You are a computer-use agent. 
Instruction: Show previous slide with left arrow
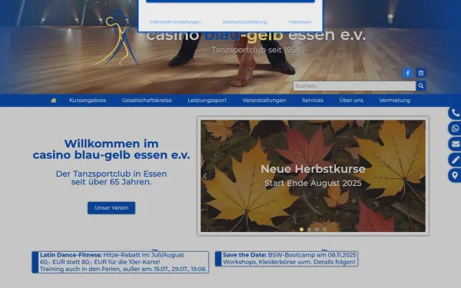coord(205,176)
